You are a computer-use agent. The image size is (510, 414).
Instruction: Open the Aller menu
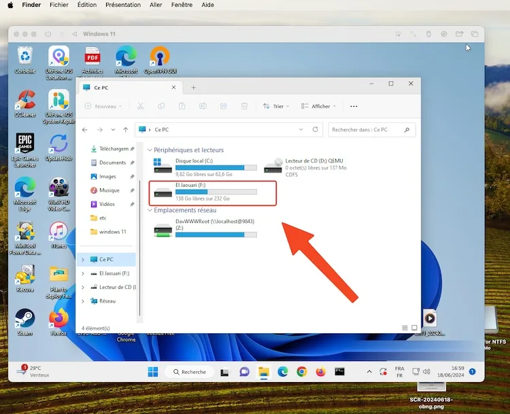click(156, 5)
